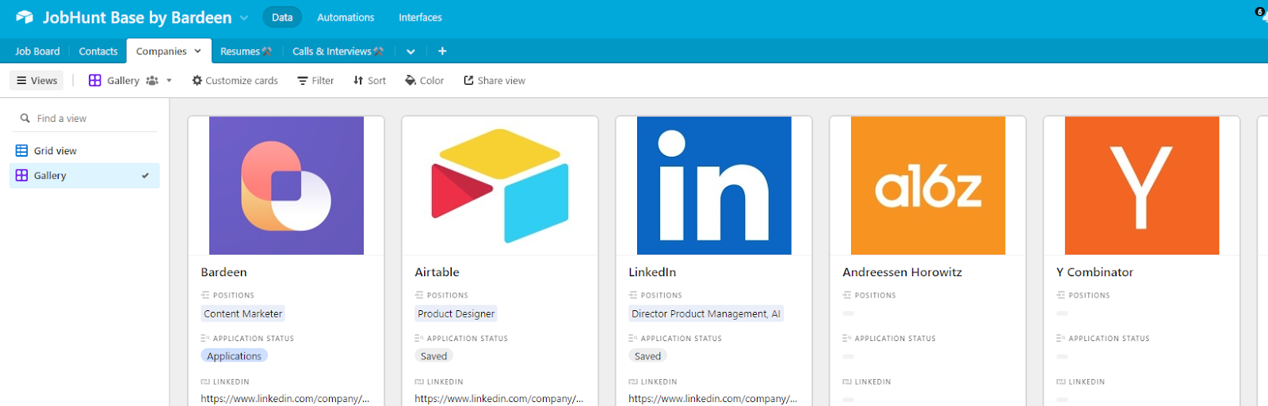Click the Product Designer position tag

point(456,314)
